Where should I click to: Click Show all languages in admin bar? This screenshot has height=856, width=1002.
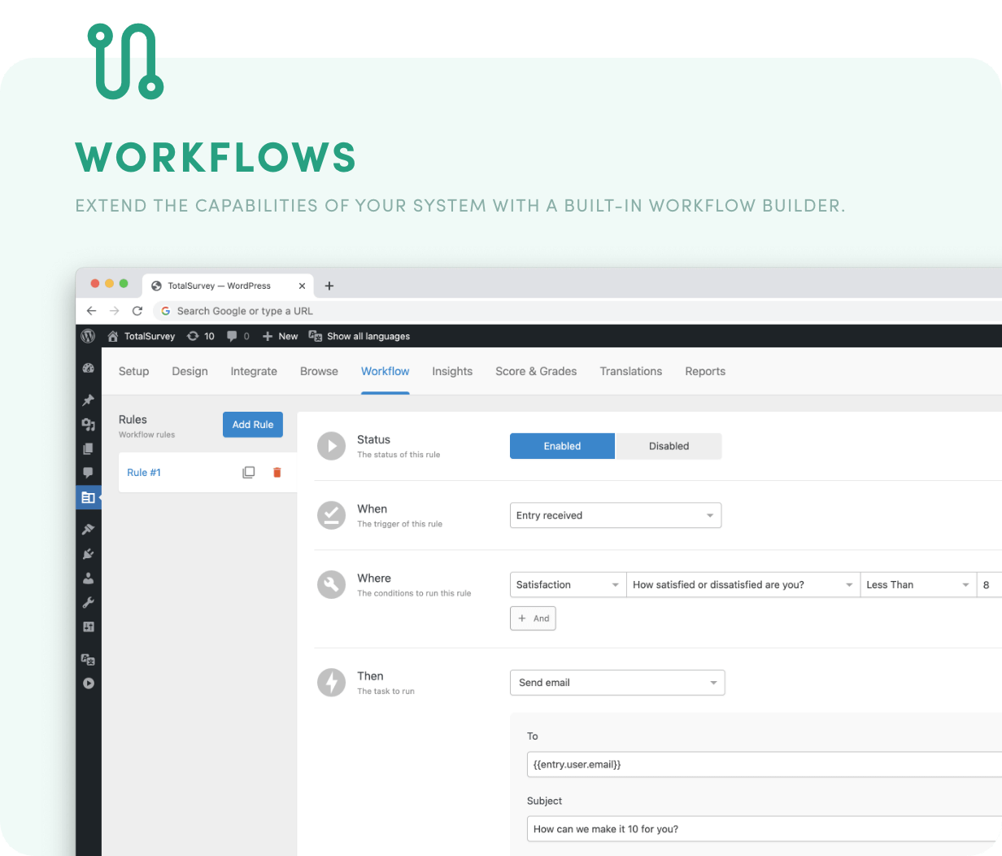(368, 336)
